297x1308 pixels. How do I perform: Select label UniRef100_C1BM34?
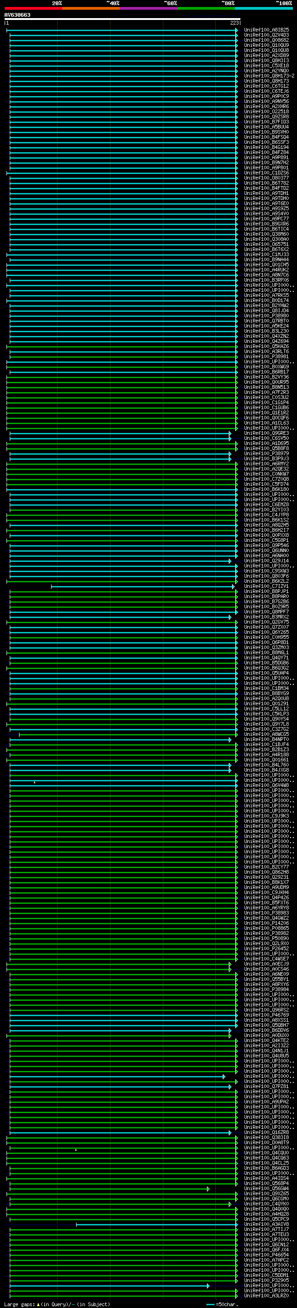pos(266,689)
